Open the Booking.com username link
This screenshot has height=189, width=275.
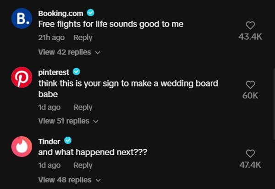60,13
